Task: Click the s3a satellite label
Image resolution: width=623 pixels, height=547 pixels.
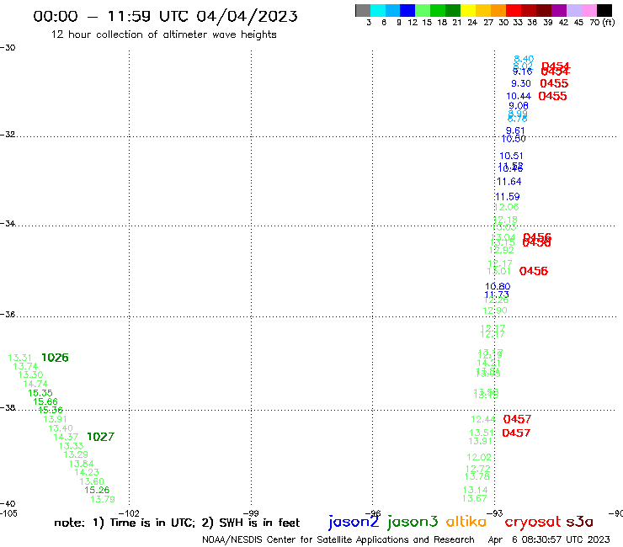Action: [x=579, y=522]
